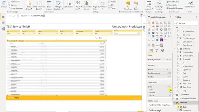Search fields in the Suchen box
Screen dimensions: 199x112
pos(186,23)
